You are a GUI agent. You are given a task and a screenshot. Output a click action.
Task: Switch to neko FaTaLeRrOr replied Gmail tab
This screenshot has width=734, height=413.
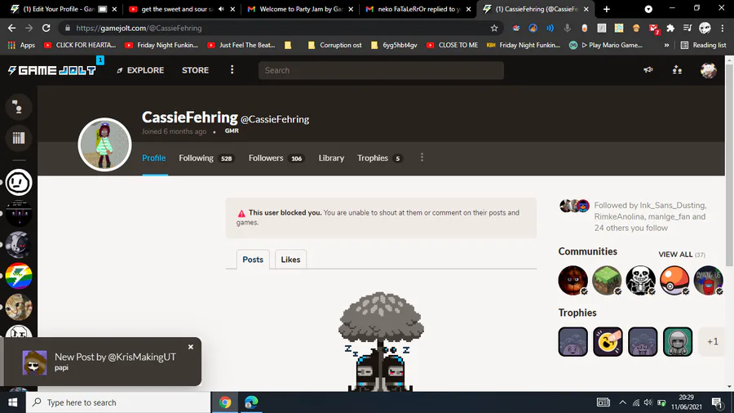pyautogui.click(x=418, y=9)
